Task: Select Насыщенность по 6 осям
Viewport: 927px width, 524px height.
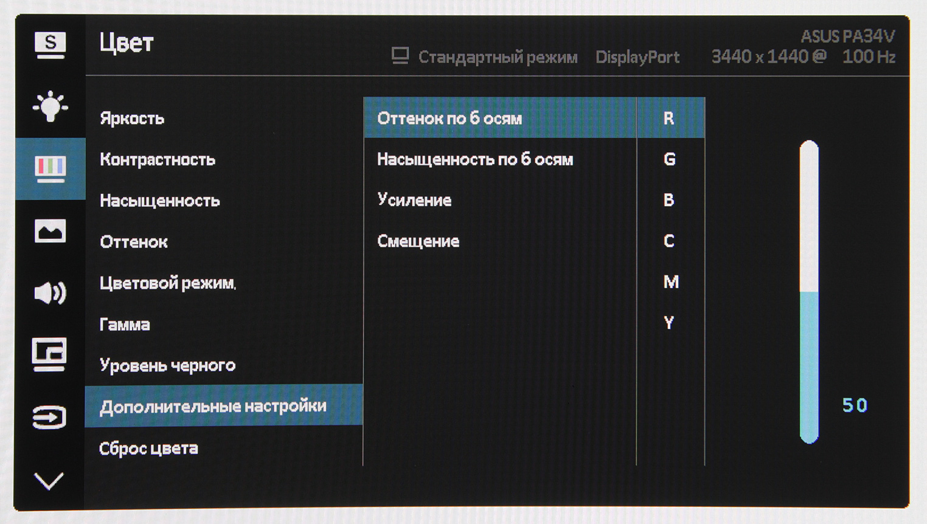Action: (x=475, y=159)
